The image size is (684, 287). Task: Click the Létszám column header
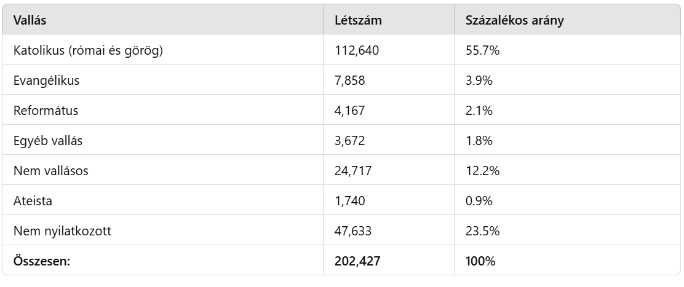pos(358,20)
